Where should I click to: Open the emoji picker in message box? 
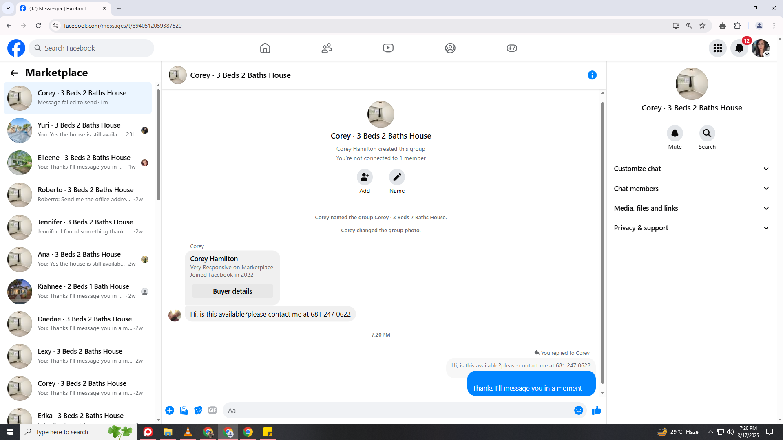(579, 410)
